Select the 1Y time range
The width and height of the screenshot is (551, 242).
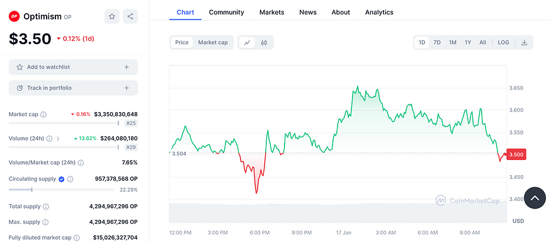[468, 43]
